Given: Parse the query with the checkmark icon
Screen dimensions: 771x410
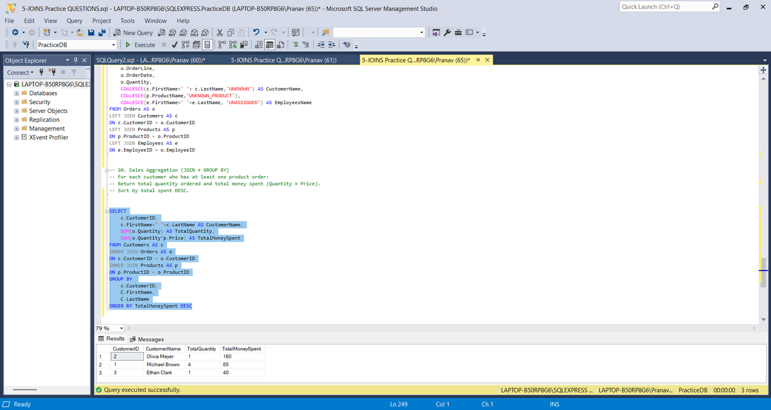Looking at the screenshot, I should coord(173,44).
